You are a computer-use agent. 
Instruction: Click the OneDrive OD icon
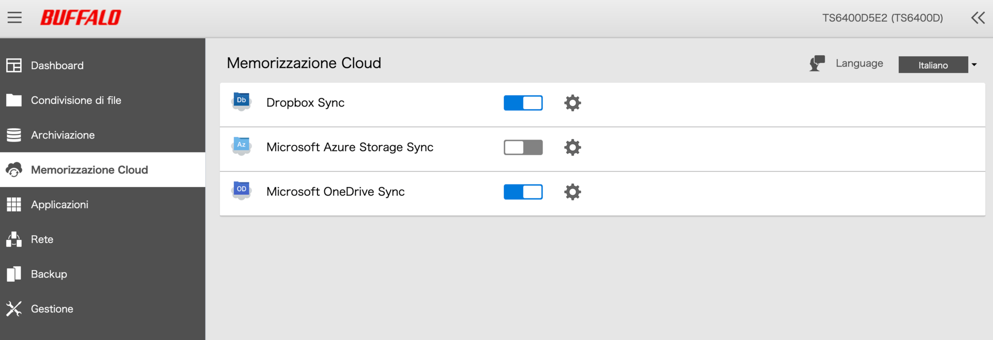242,191
